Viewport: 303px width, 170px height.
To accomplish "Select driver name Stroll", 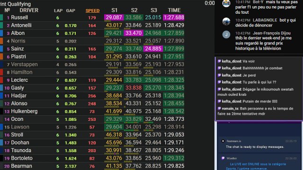I will [x=17, y=135].
